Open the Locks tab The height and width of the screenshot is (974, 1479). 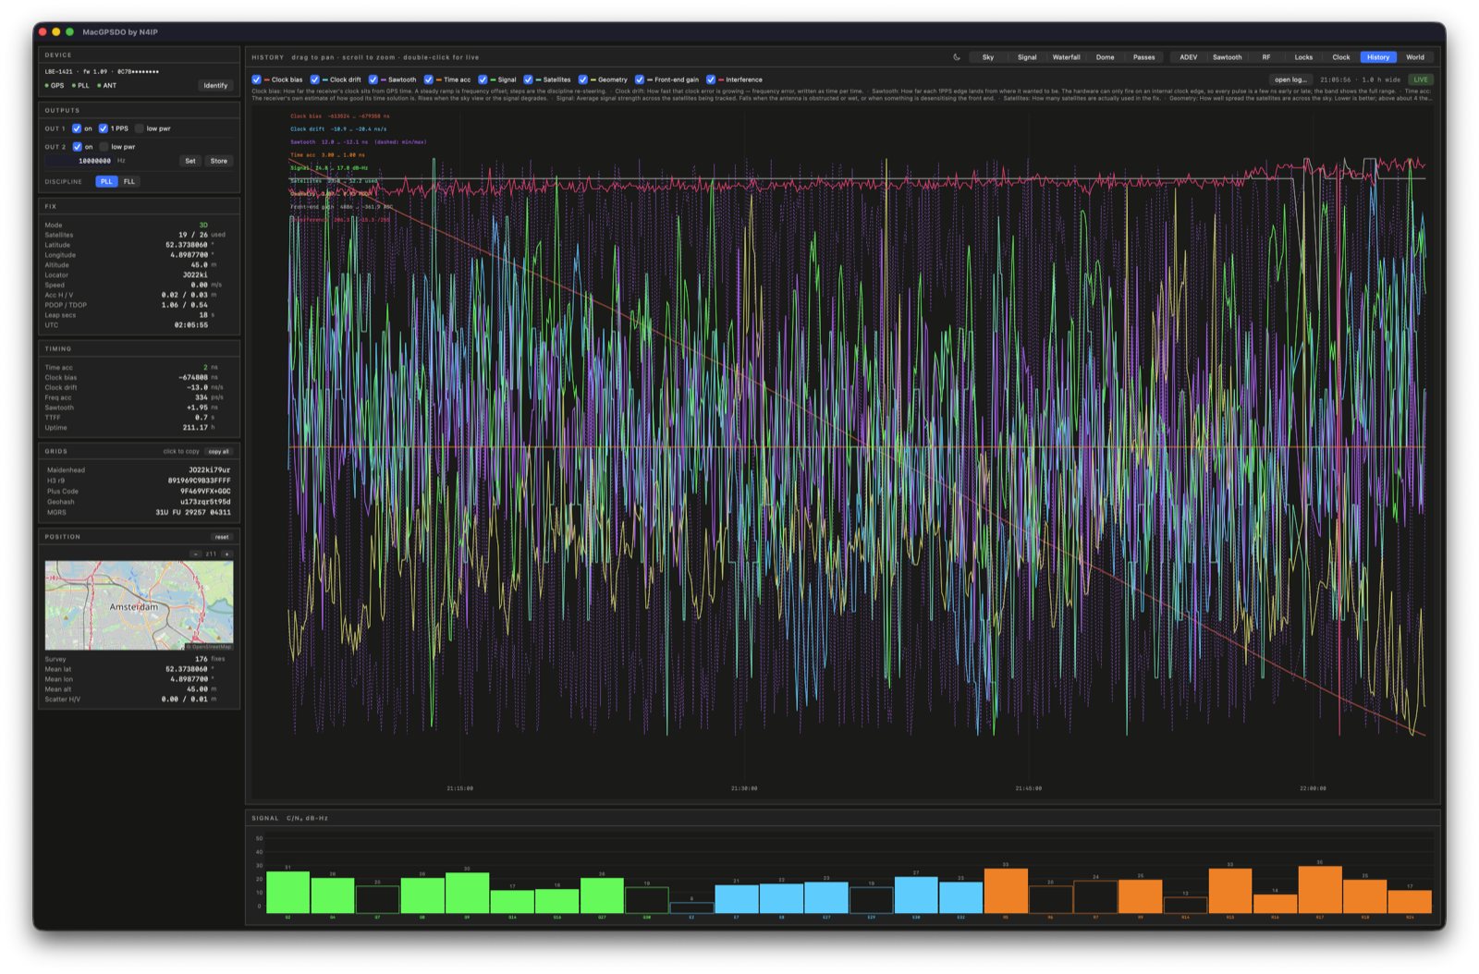[x=1303, y=57]
